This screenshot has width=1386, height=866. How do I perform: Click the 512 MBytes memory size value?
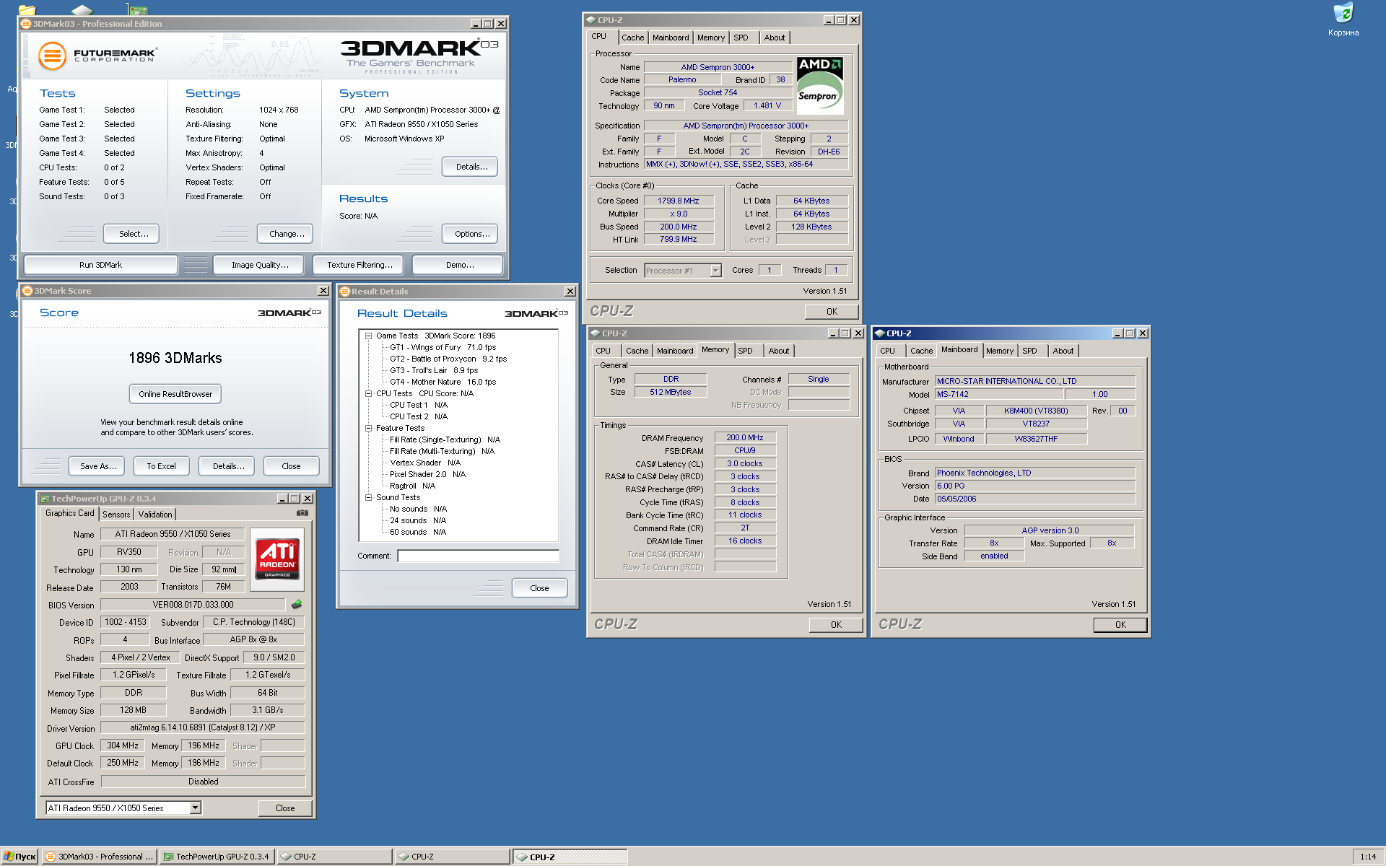pos(670,392)
